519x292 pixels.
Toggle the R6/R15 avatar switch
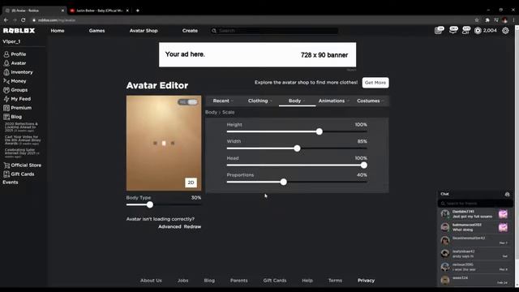187,102
